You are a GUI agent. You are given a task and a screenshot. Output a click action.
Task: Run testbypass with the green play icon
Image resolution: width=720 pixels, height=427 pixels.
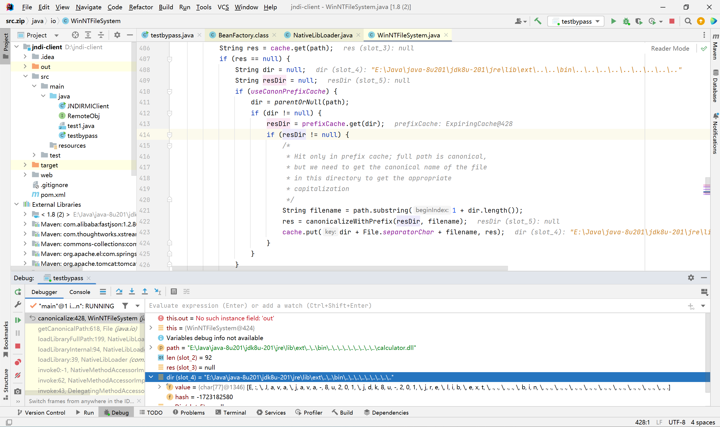click(x=613, y=21)
